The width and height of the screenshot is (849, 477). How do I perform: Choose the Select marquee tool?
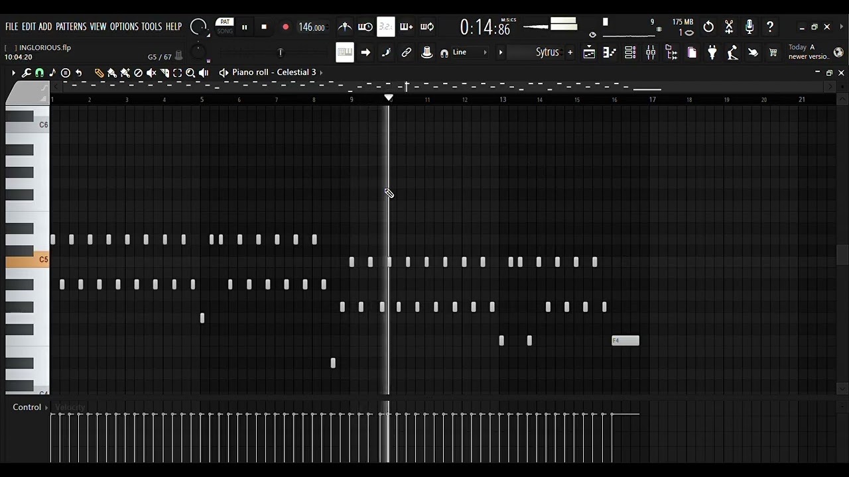[x=177, y=73]
